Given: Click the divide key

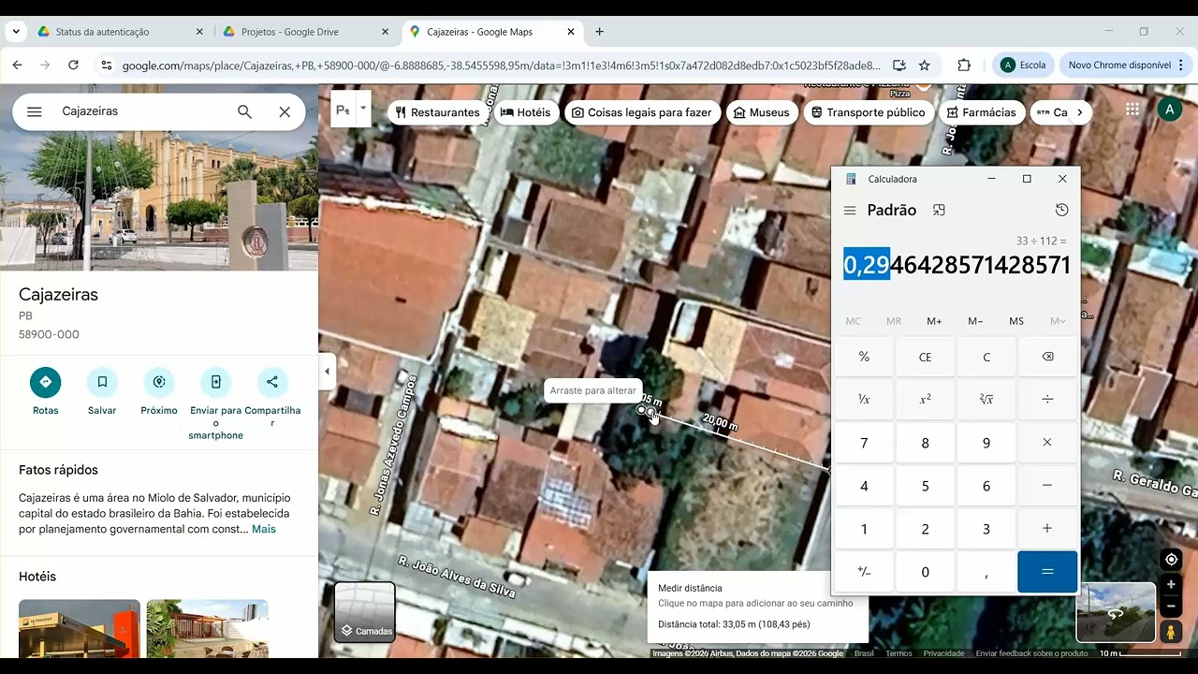Looking at the screenshot, I should [x=1047, y=400].
